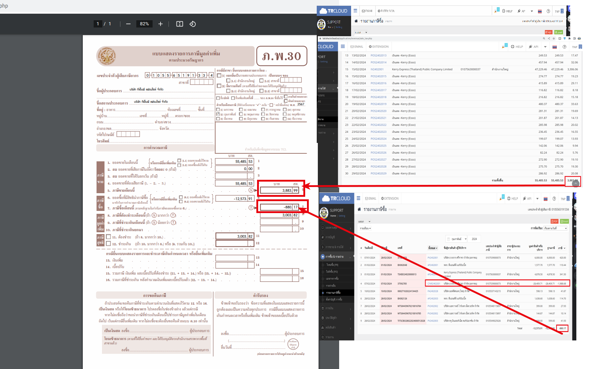Click TRCloud logo in bottom purchase tax window

(x=336, y=198)
